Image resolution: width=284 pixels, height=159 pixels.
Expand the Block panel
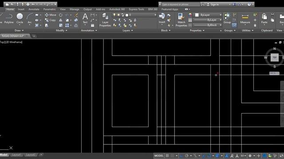point(166,30)
